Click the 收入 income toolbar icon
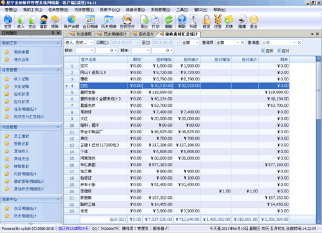This screenshot has height=233, width=322. tap(21, 21)
